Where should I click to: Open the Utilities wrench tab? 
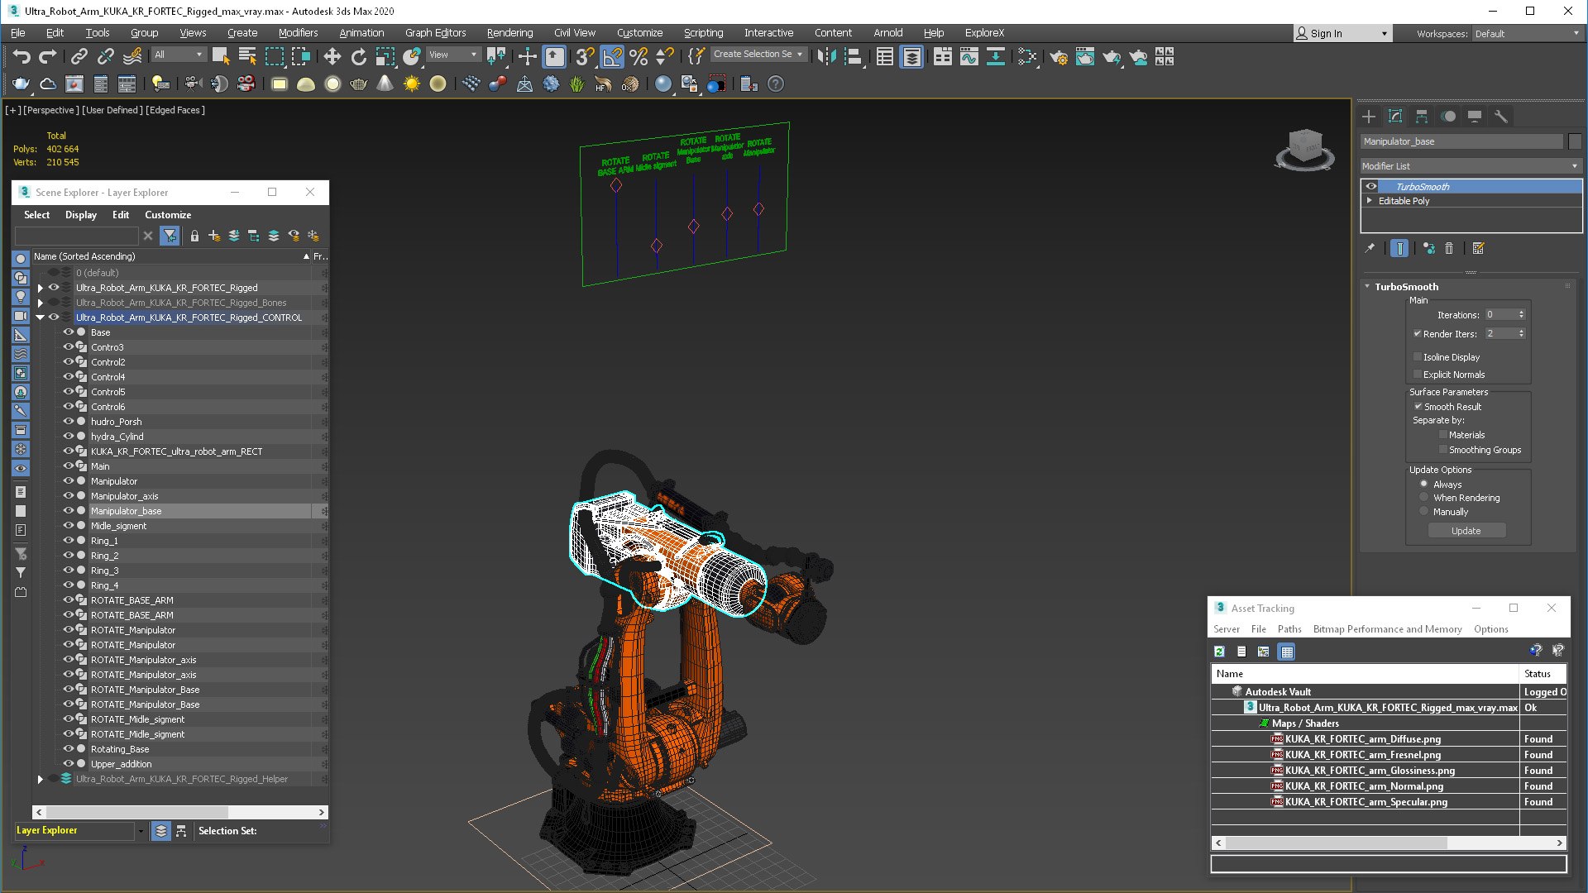1501,117
